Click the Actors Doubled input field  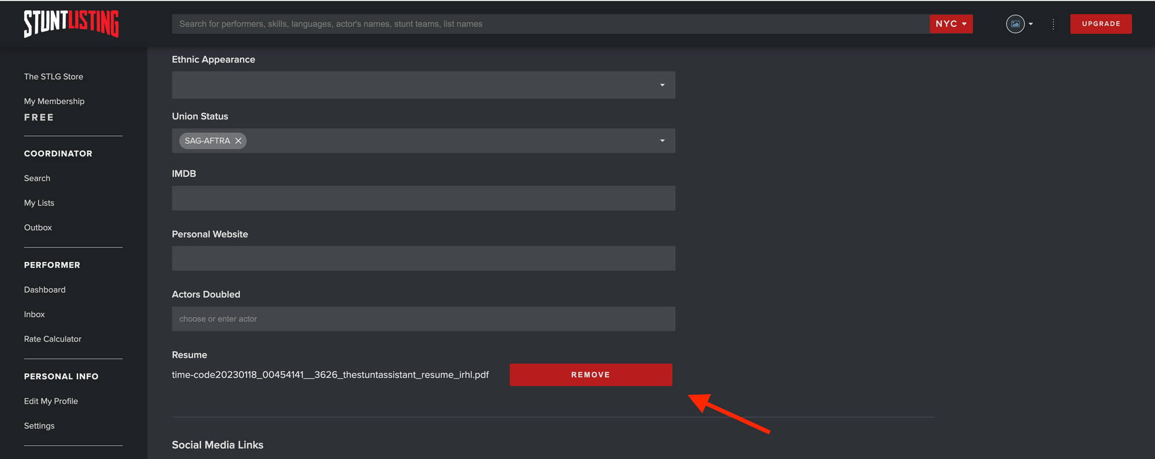tap(423, 319)
